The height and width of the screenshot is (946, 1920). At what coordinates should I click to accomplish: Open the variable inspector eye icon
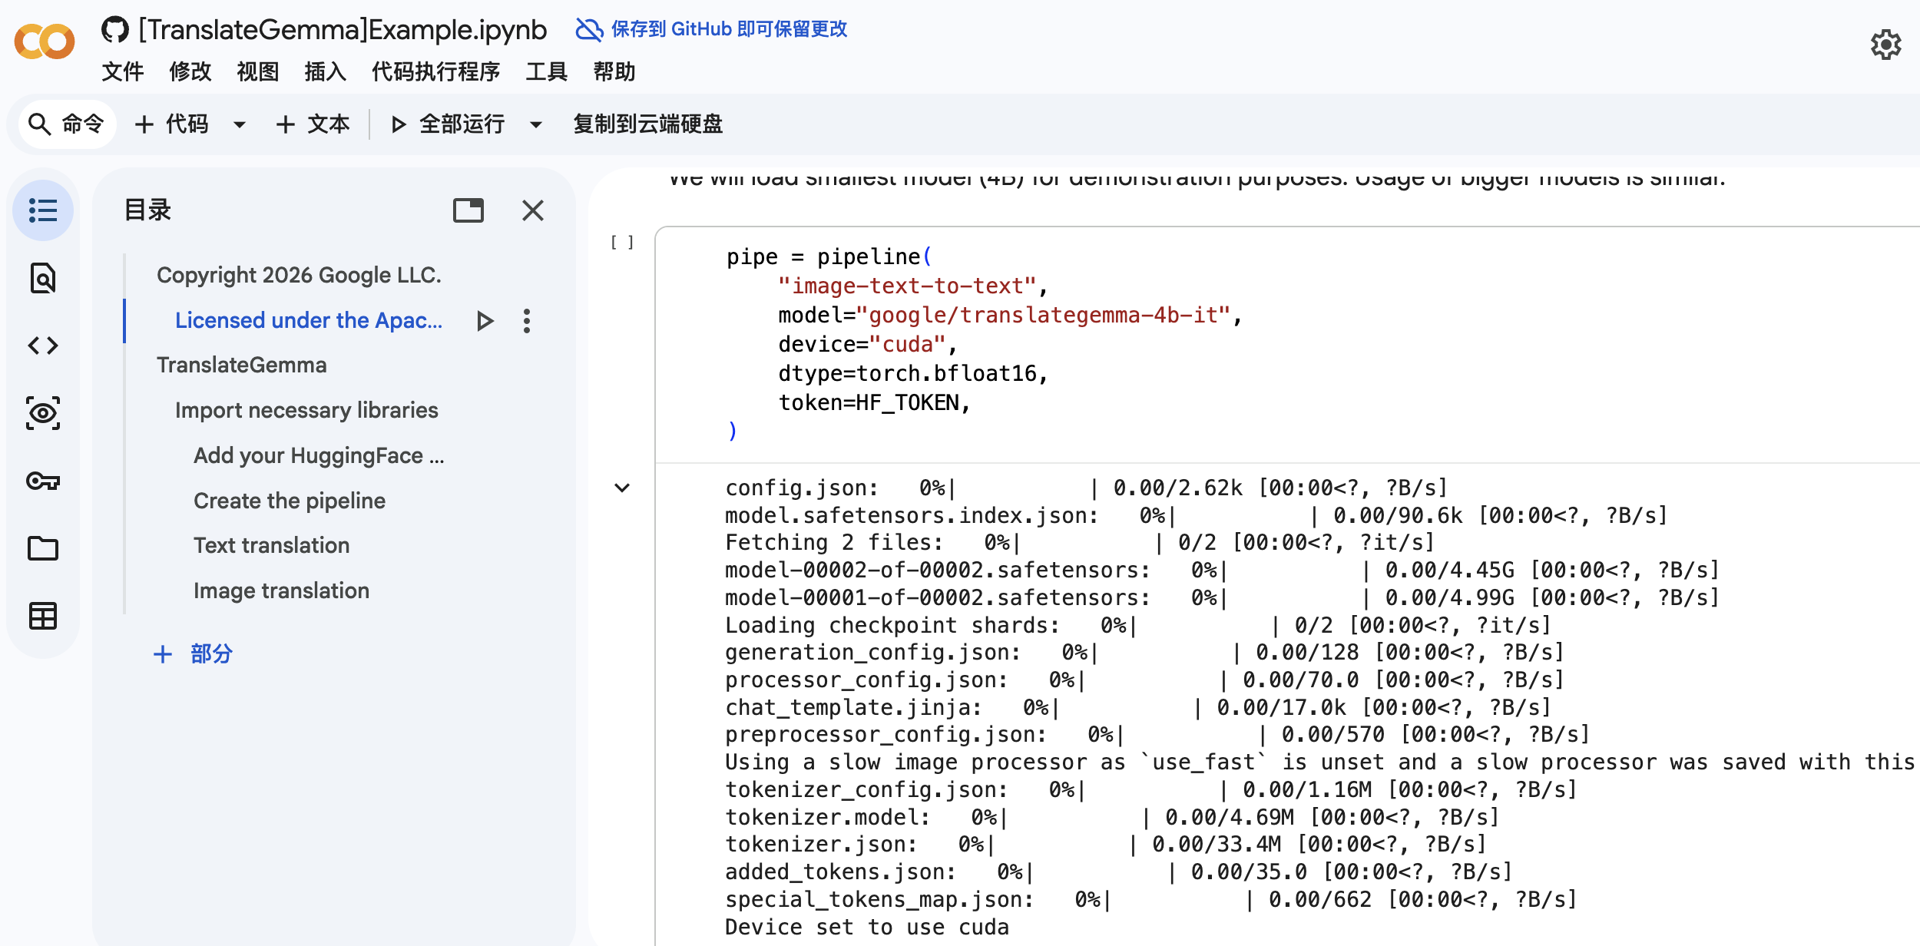tap(43, 413)
